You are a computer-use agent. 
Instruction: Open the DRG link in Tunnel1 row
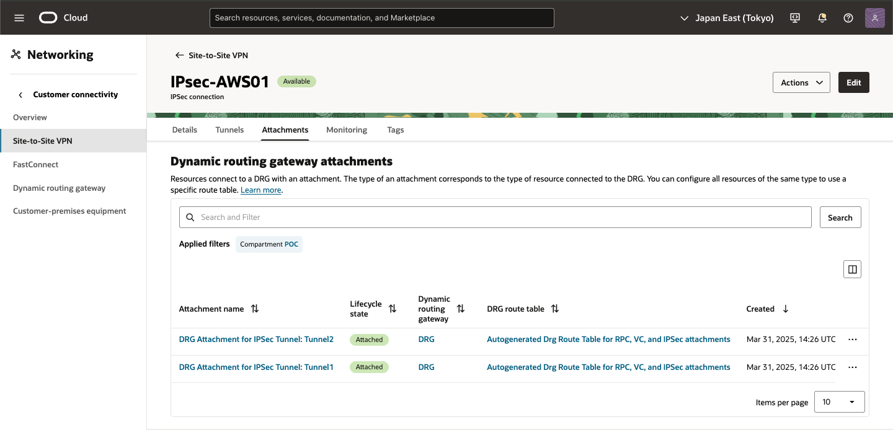pos(427,367)
